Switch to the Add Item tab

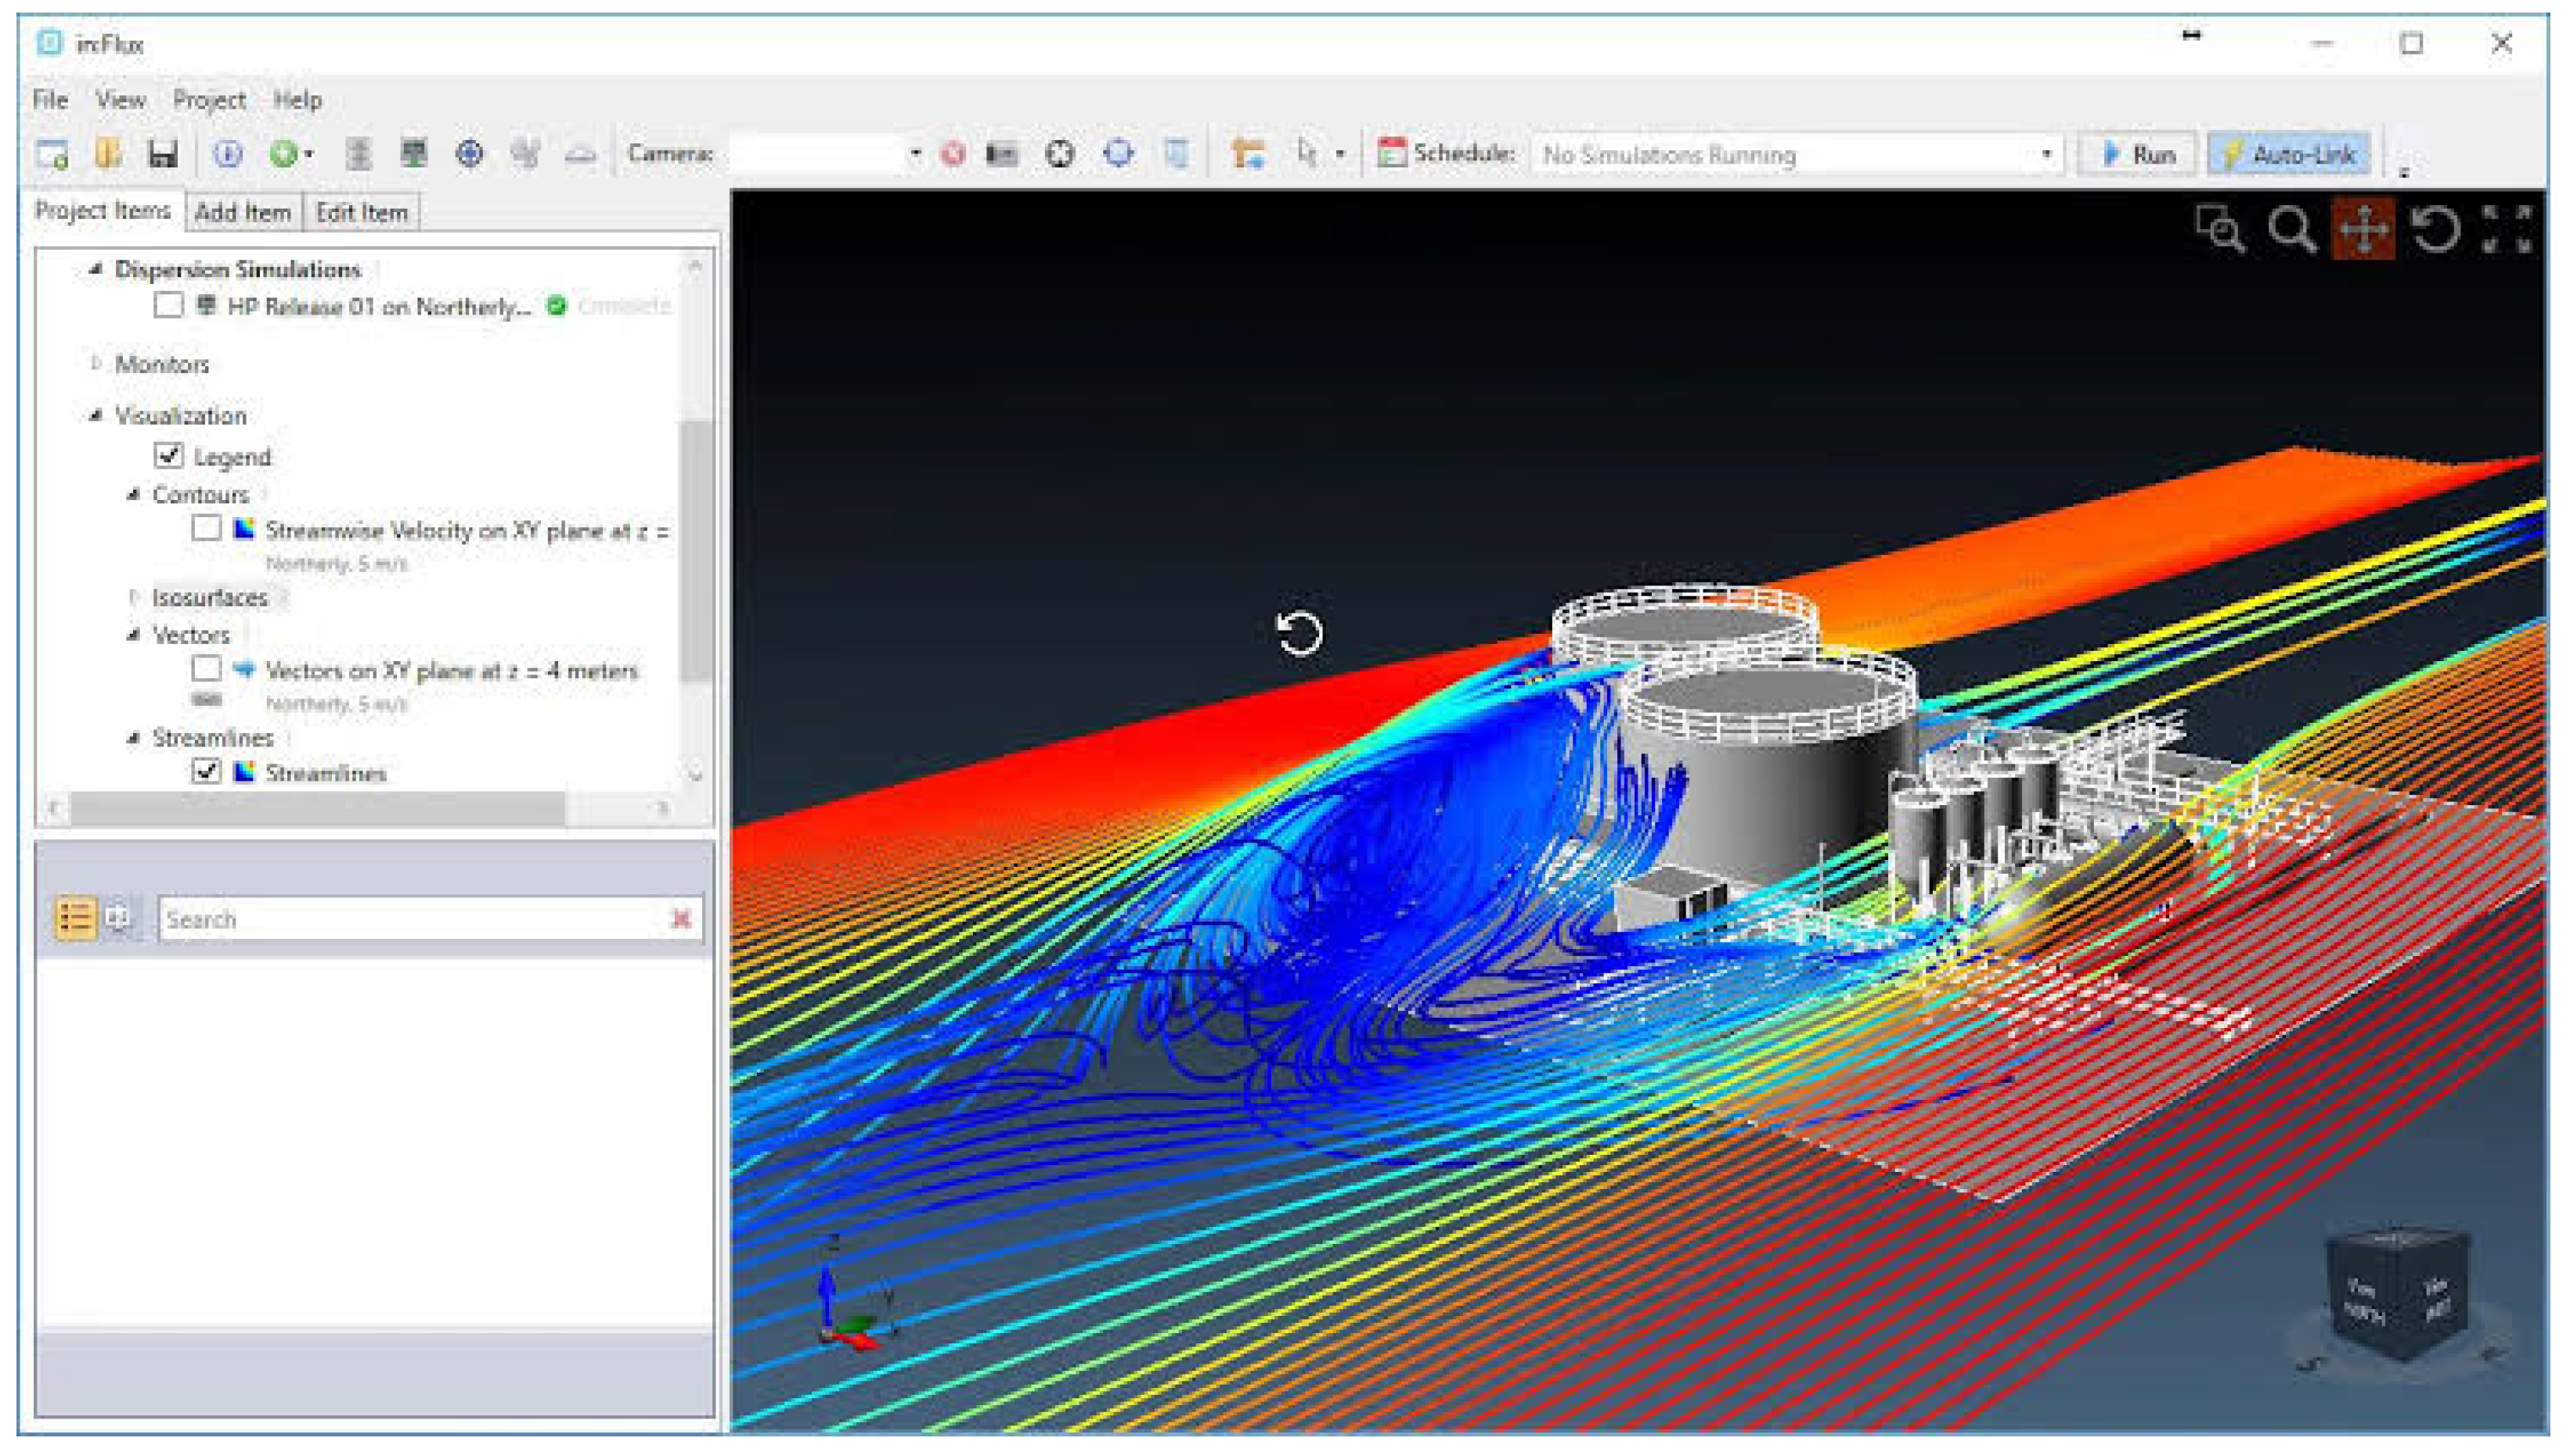coord(243,212)
